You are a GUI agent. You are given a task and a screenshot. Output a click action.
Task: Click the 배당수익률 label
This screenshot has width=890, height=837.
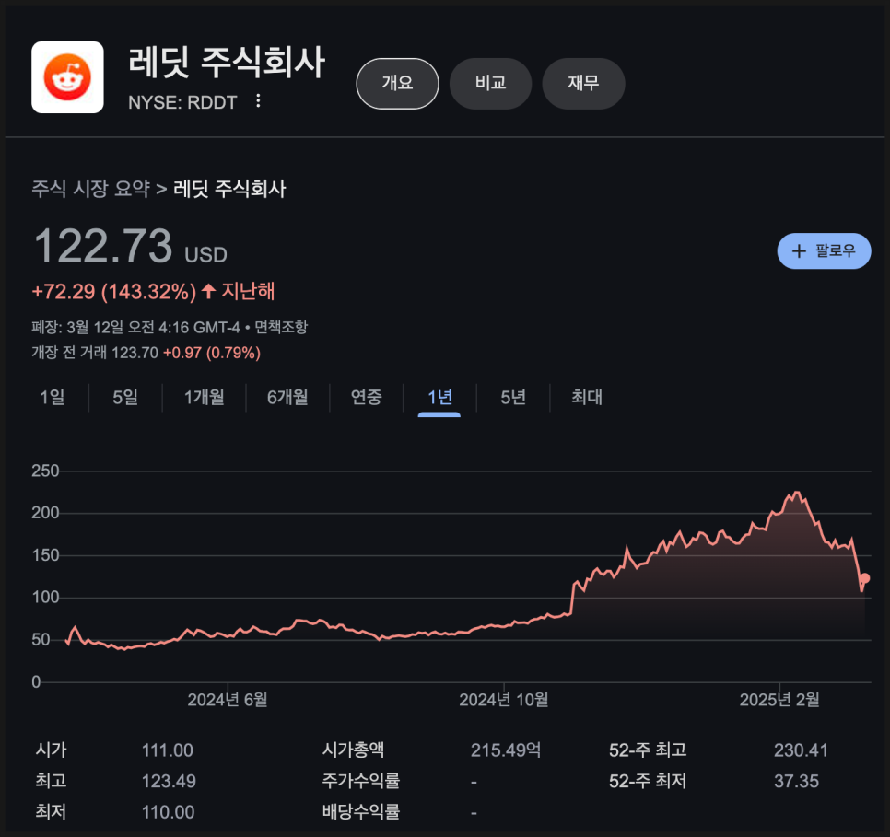pyautogui.click(x=361, y=811)
